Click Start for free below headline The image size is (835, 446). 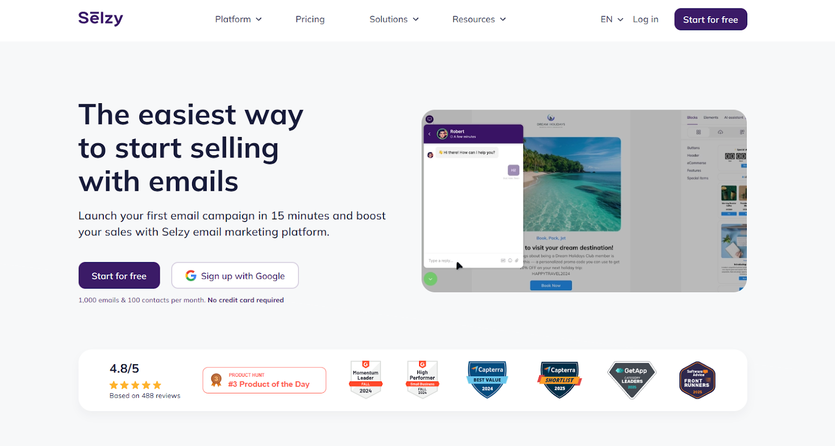(119, 276)
